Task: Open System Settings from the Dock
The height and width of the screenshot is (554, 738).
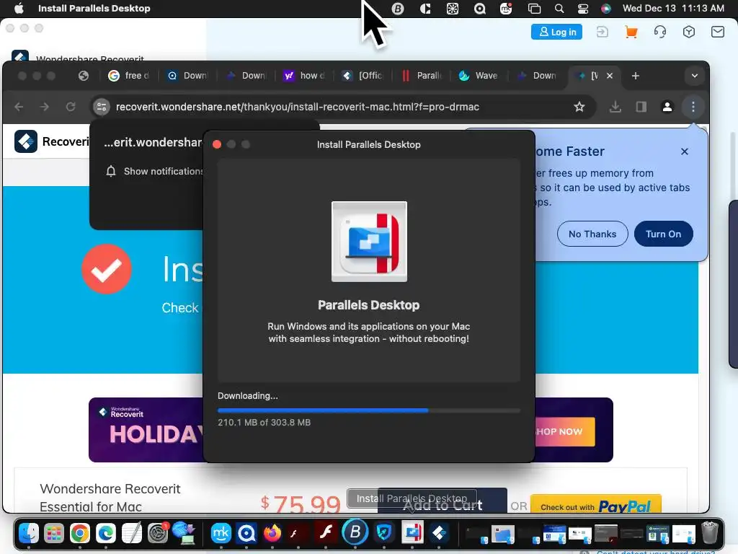Action: coord(158,533)
